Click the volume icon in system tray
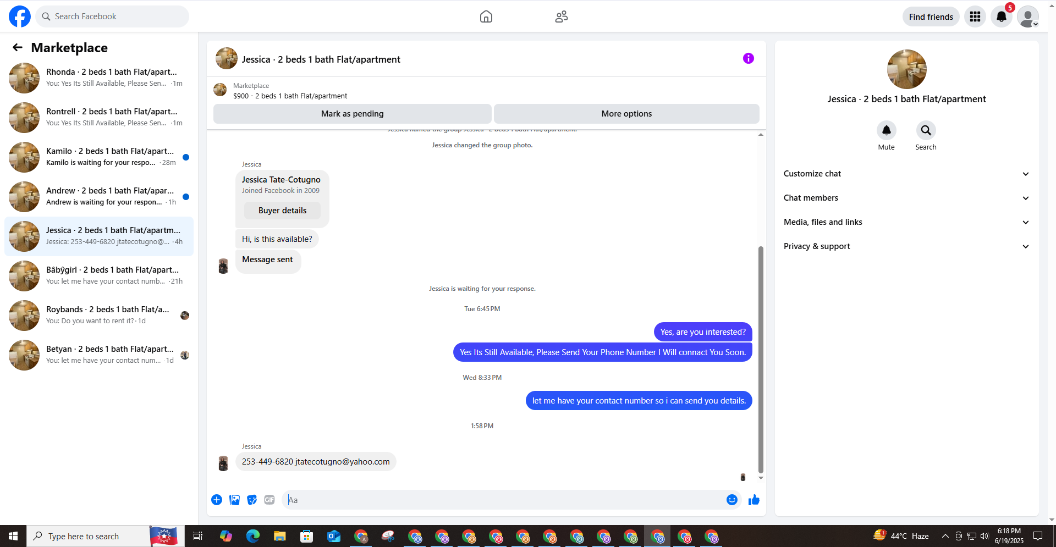This screenshot has height=547, width=1056. tap(985, 536)
